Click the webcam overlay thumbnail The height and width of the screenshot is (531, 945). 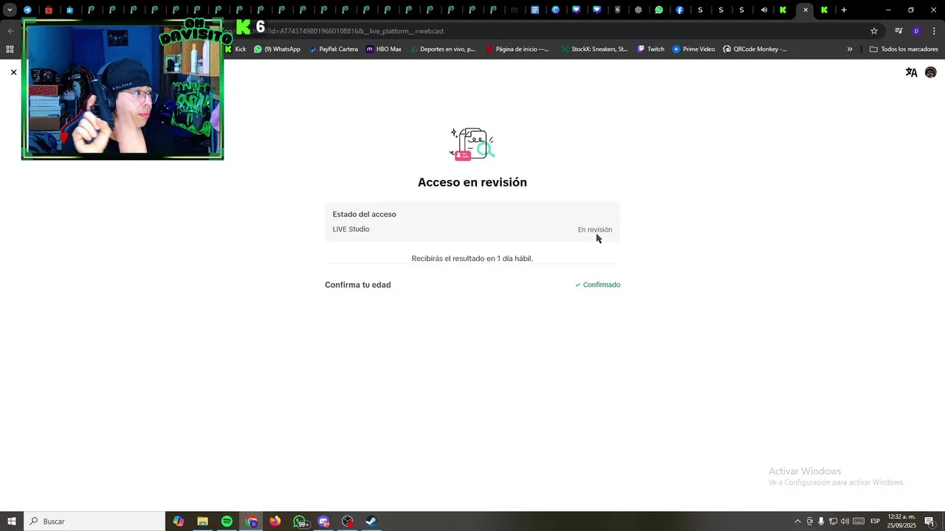pyautogui.click(x=123, y=89)
